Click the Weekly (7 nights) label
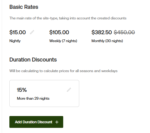The image size is (150, 133). coord(63,41)
